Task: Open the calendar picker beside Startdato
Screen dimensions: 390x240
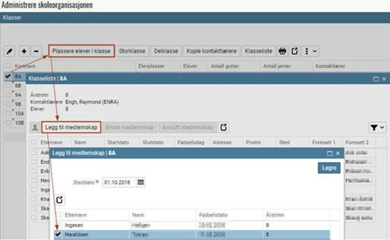Action: (140, 182)
